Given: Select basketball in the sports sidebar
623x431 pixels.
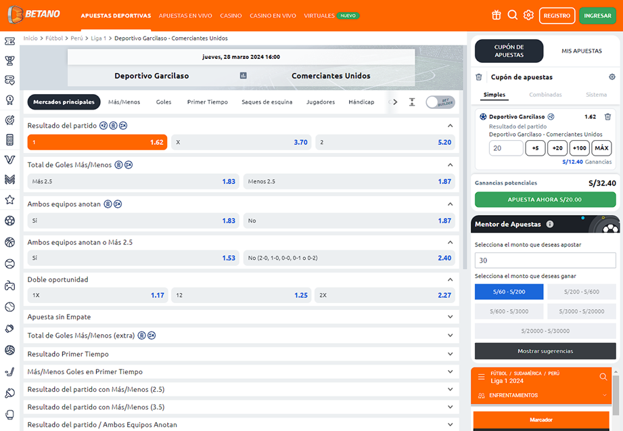Looking at the screenshot, I should 9,242.
